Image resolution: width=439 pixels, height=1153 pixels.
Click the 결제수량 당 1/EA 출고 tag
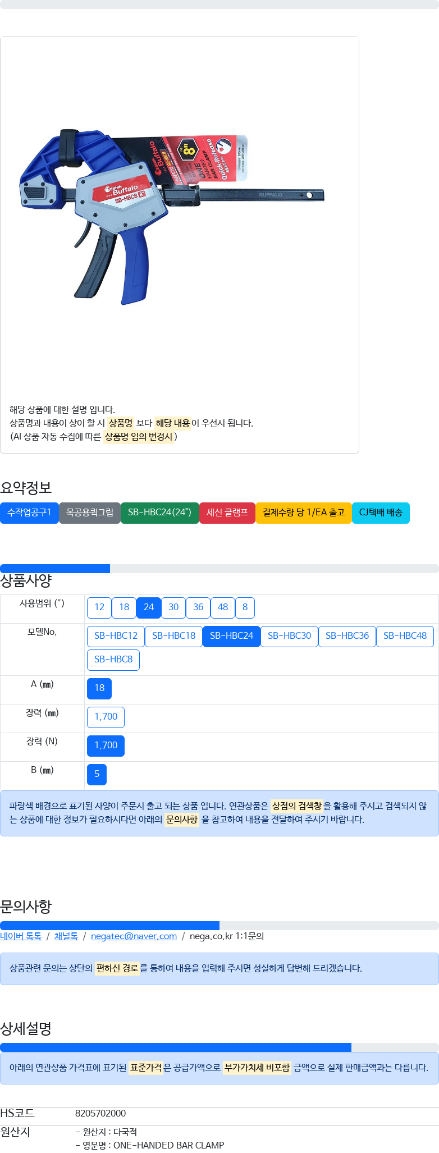tap(304, 513)
